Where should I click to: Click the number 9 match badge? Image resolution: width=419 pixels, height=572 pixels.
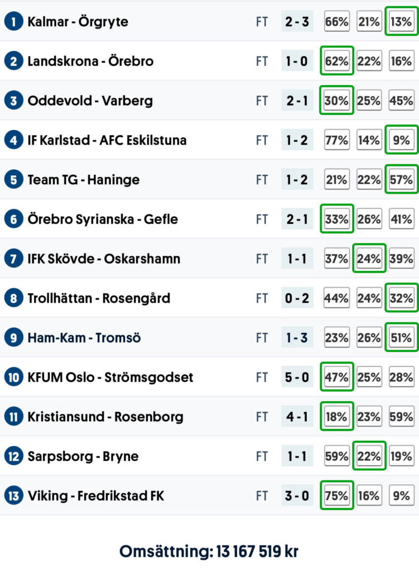[x=13, y=338]
